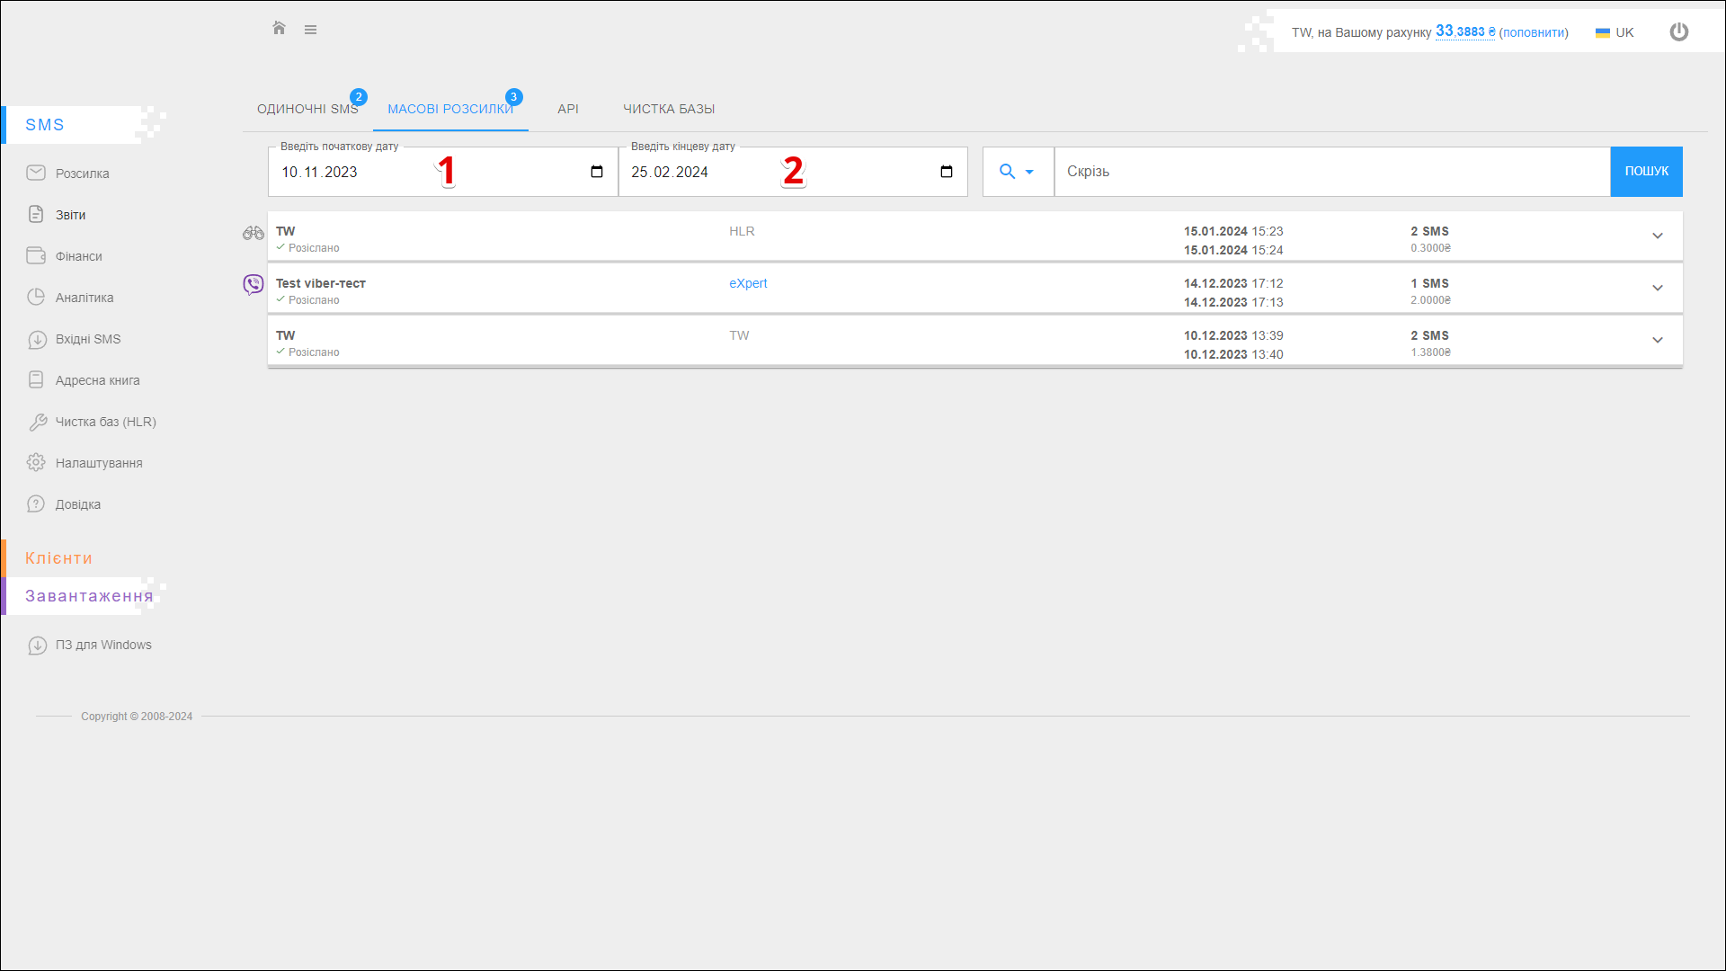The image size is (1726, 971).
Task: Switch to ЧИСТКА БАЗЫ tab
Action: [669, 109]
